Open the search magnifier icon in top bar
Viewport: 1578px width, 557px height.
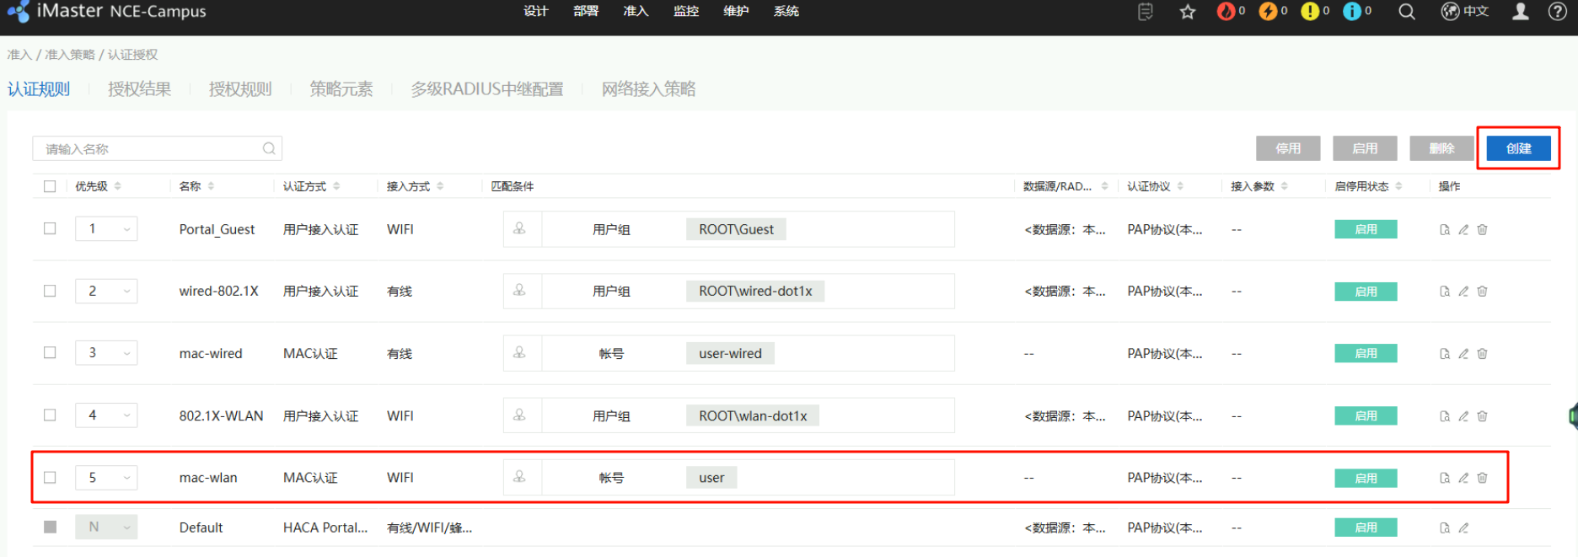[x=1406, y=12]
